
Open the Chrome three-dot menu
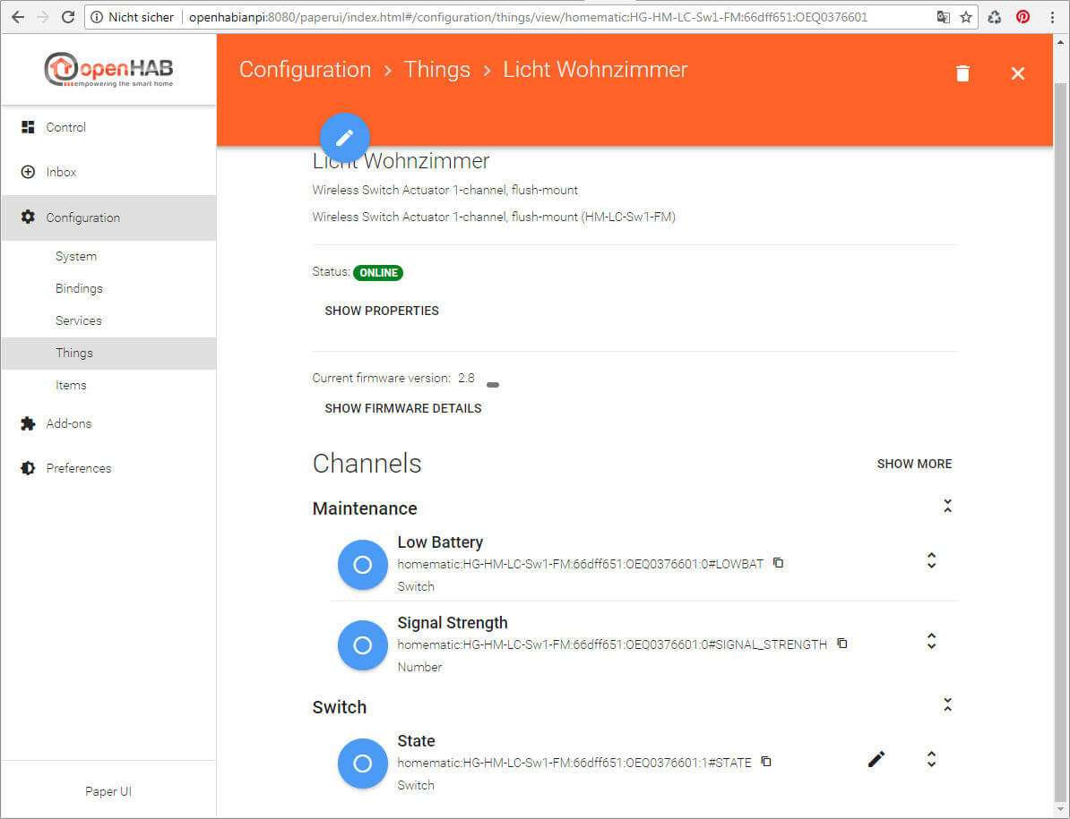tap(1051, 17)
